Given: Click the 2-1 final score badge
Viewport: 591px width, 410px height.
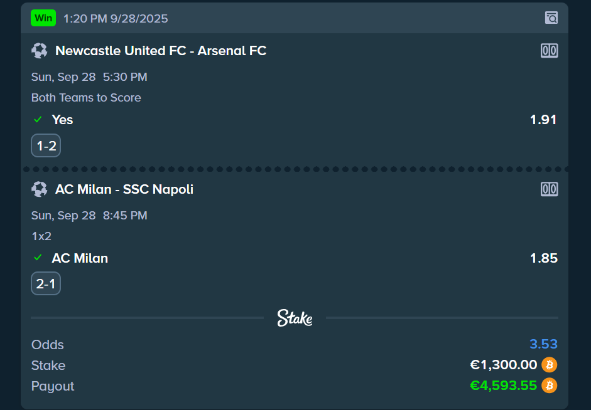Looking at the screenshot, I should point(46,285).
